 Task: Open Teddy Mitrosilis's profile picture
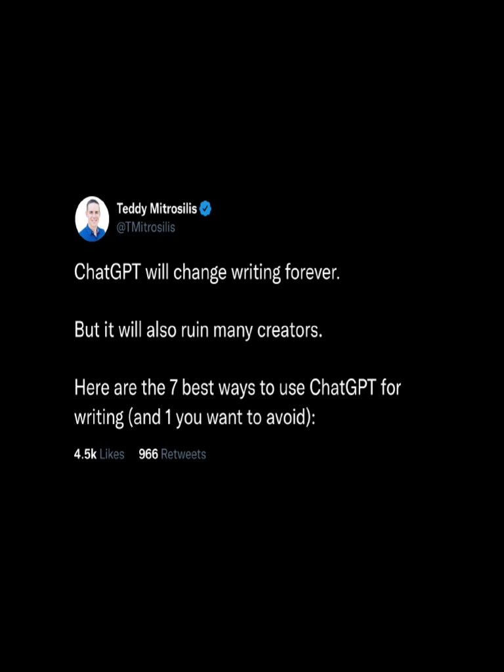click(x=92, y=219)
